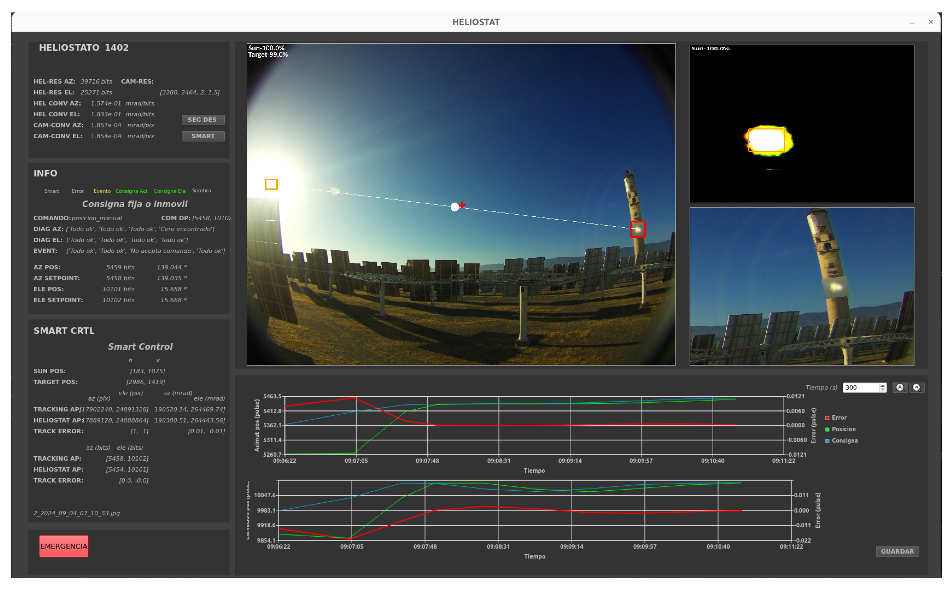The width and height of the screenshot is (952, 591).
Task: Click the red cross marker near image center
Action: (x=462, y=205)
